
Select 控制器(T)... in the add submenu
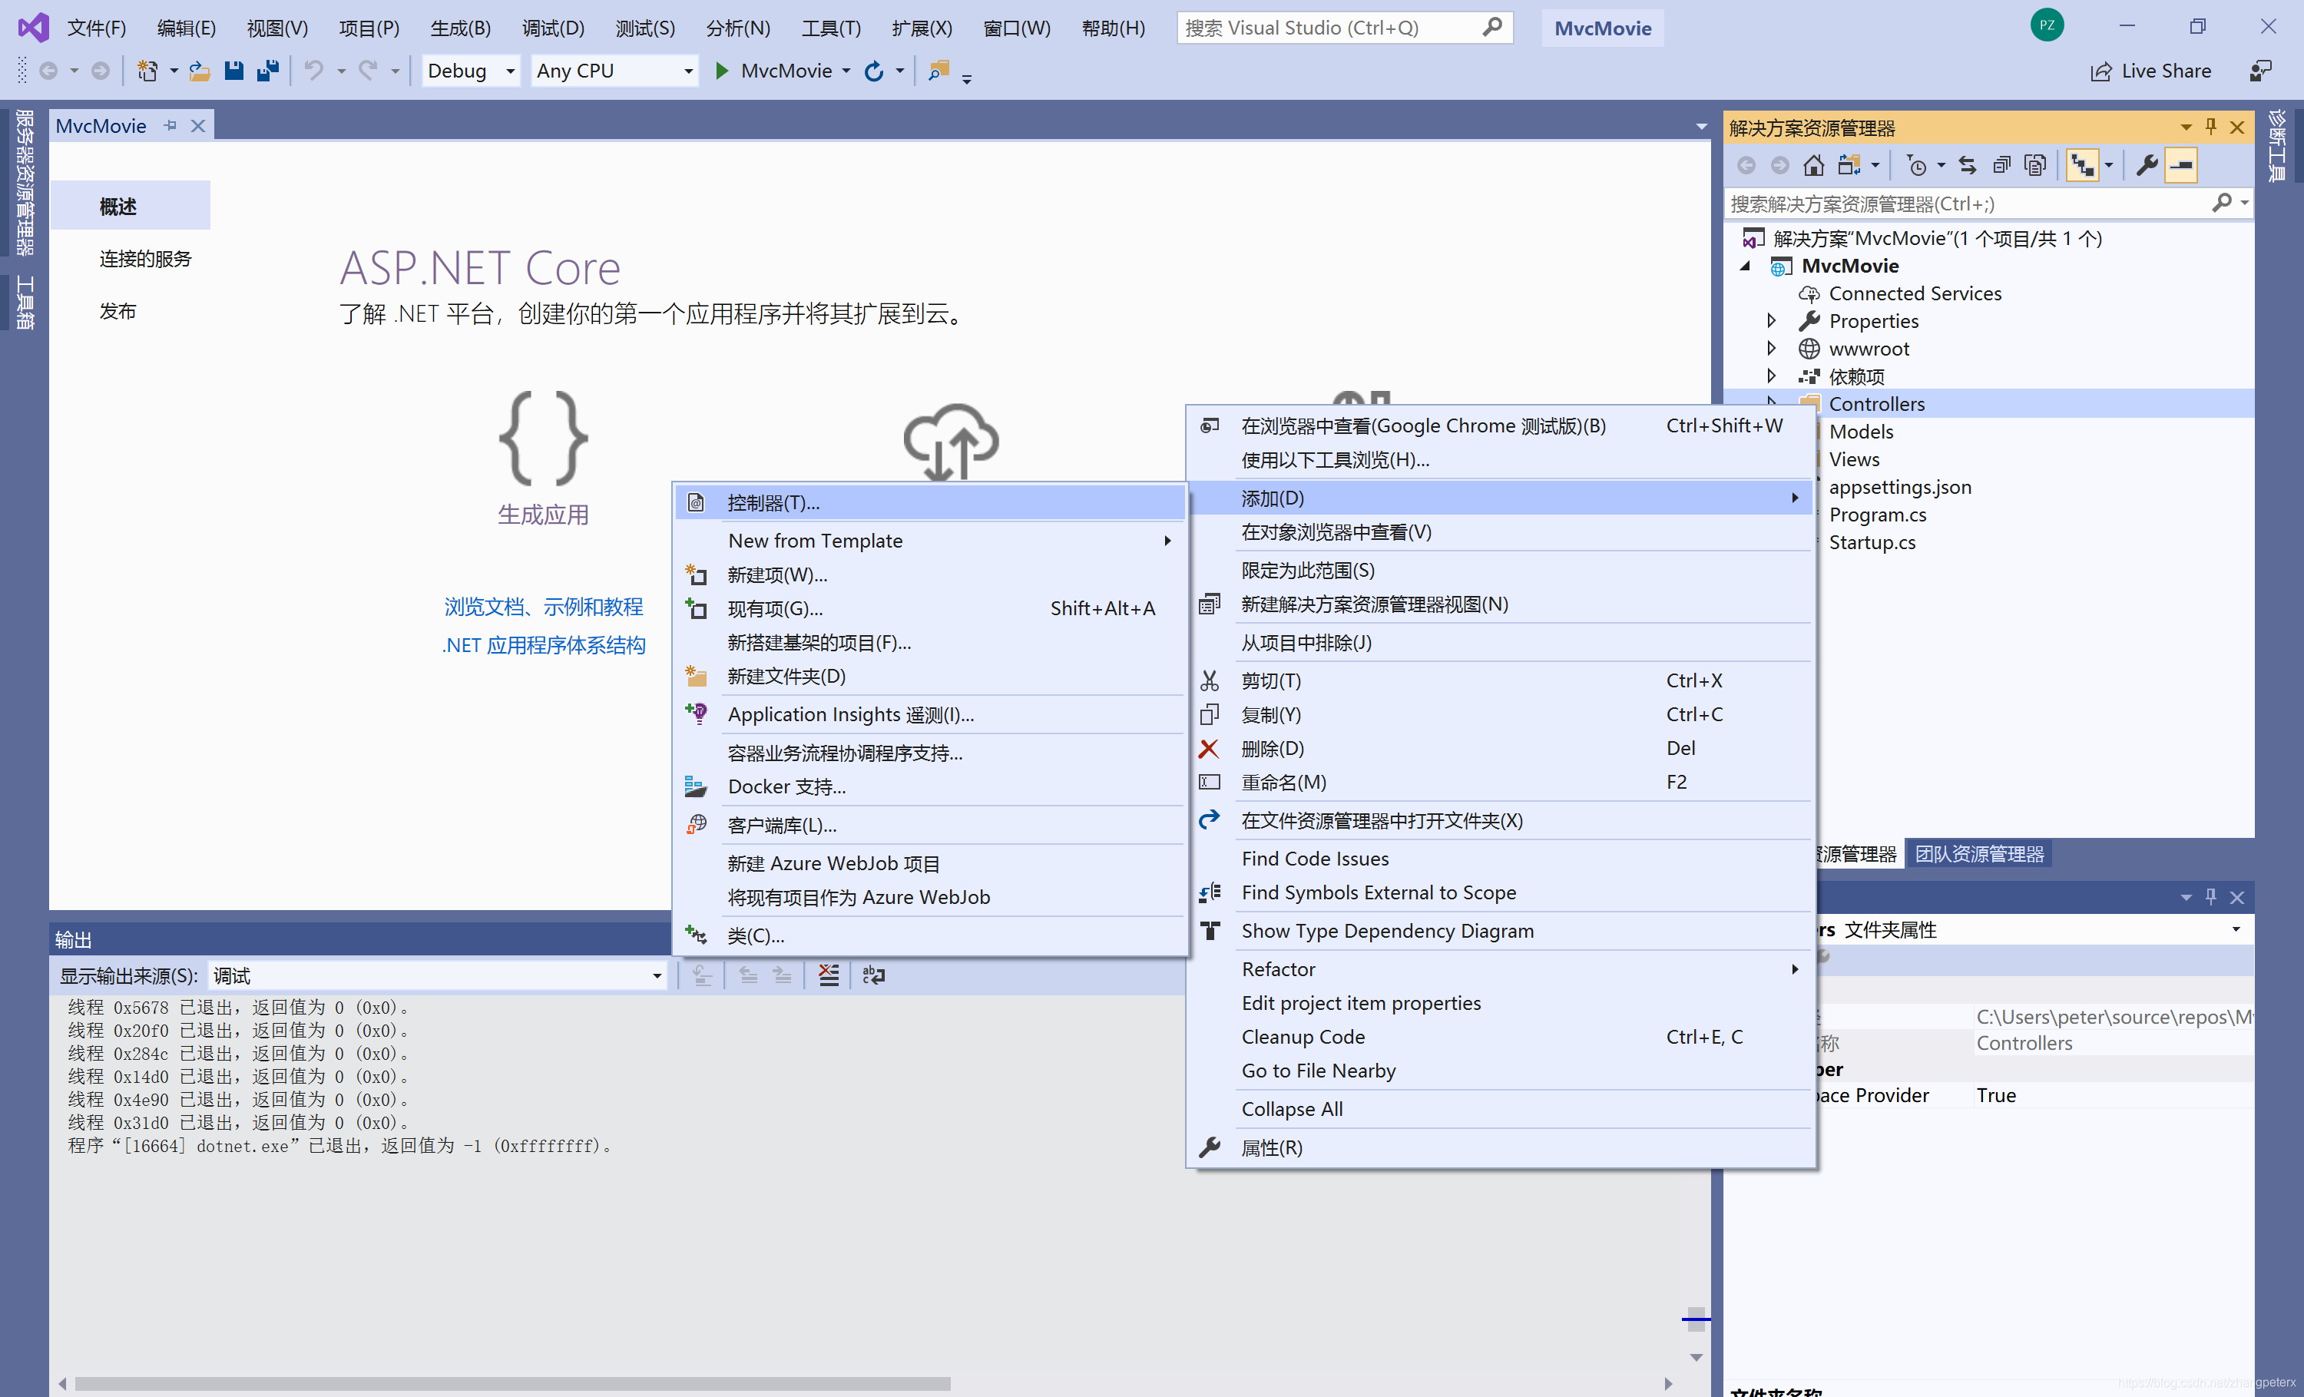[x=773, y=502]
